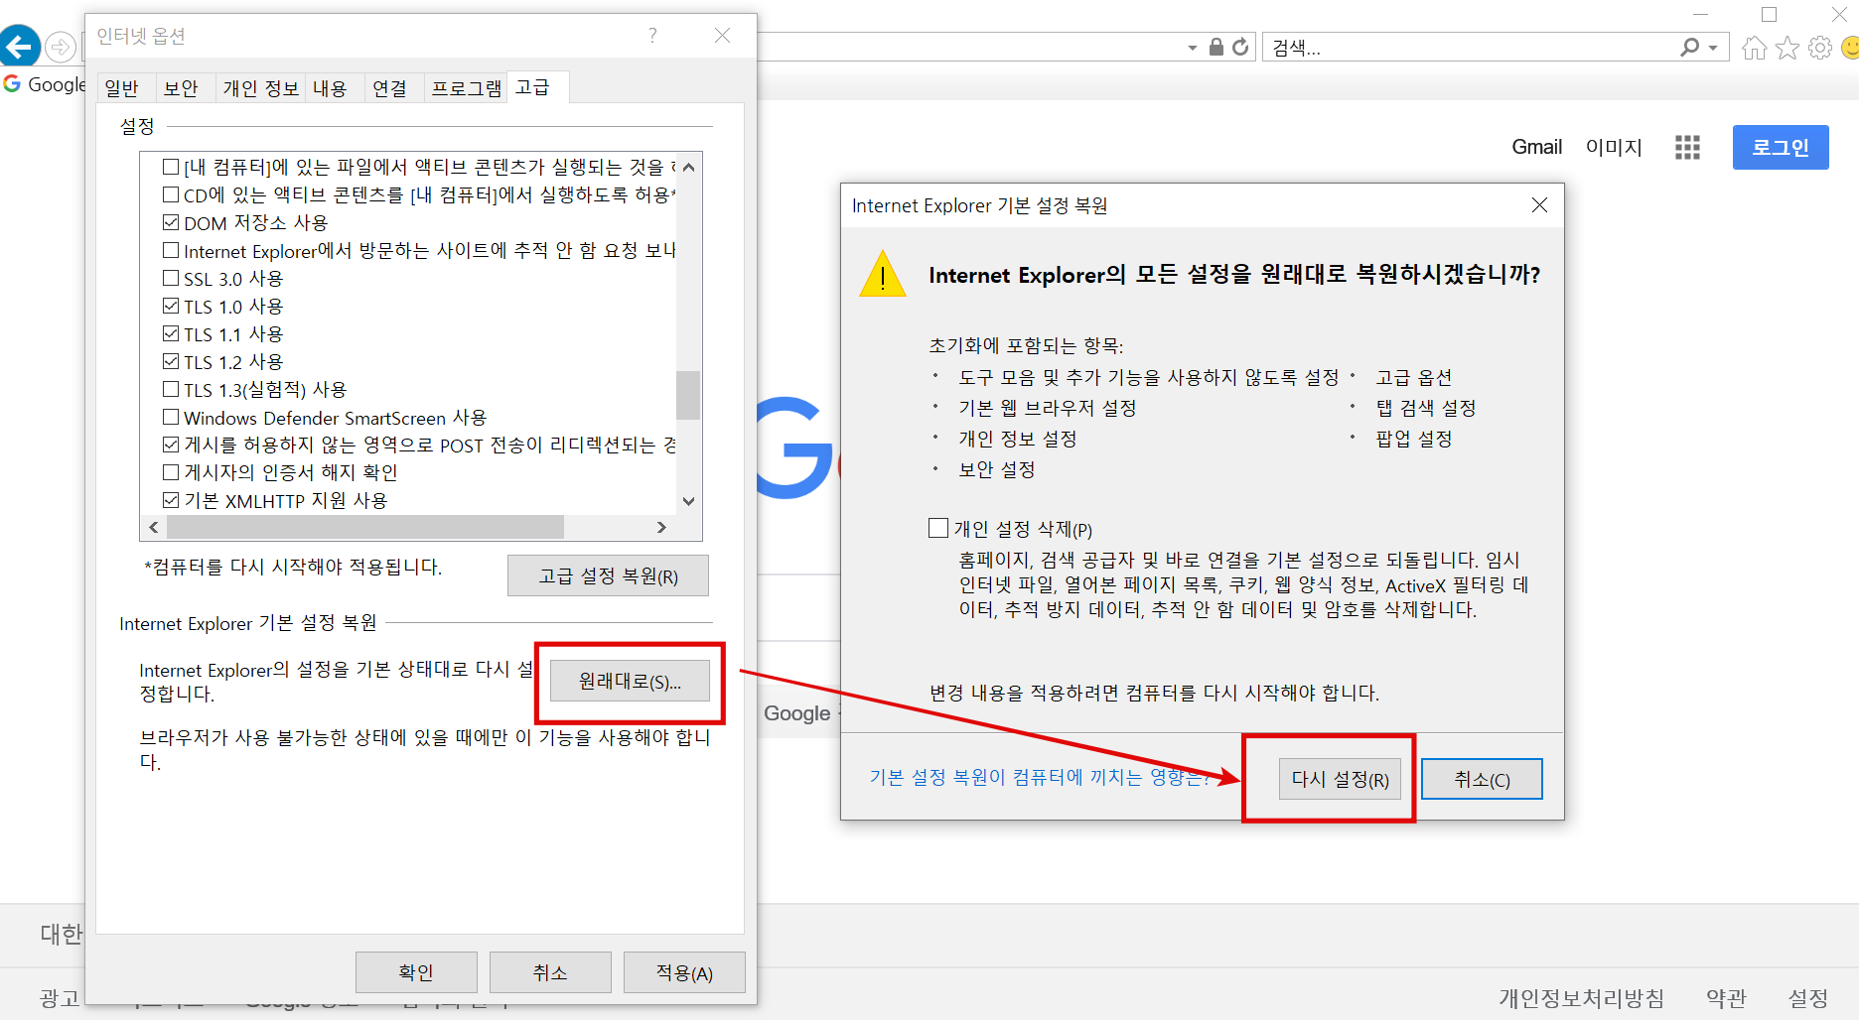Switch to the 일반 tab

122,88
